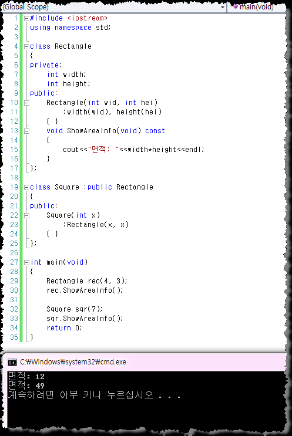Click line number 29 in the gutter
The width and height of the screenshot is (292, 436).
tap(14, 281)
